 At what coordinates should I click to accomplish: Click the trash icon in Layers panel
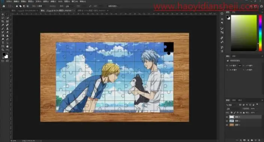260,140
